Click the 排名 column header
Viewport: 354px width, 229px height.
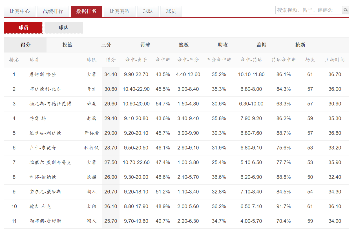click(14, 60)
